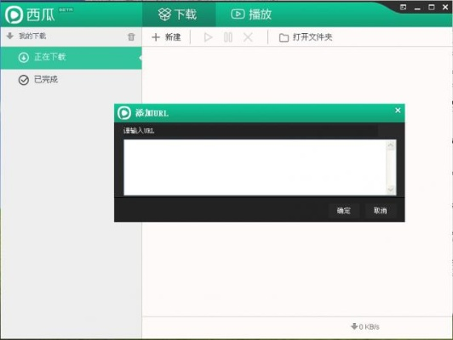Click the 0 KB/s download speed indicator
Viewport: 453px width, 340px height.
[x=365, y=326]
